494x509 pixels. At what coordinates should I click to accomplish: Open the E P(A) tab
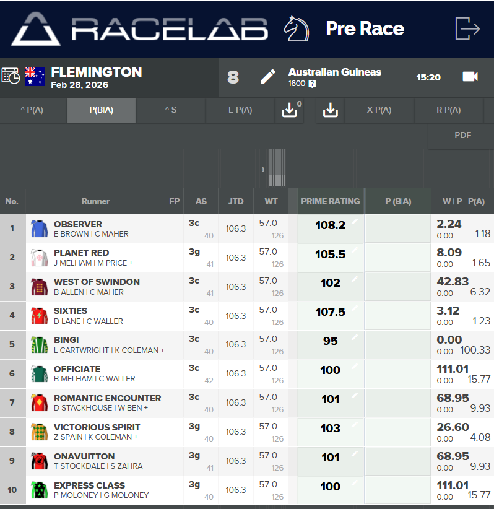(240, 110)
